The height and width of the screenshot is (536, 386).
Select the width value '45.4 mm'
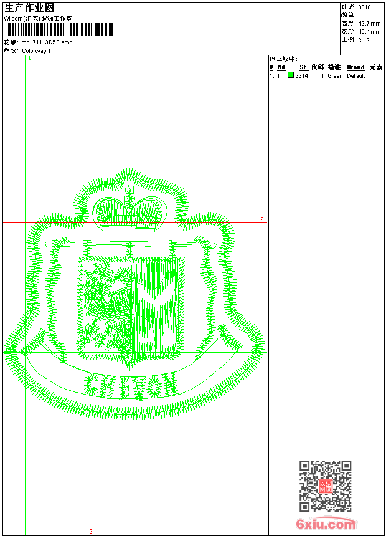[369, 32]
